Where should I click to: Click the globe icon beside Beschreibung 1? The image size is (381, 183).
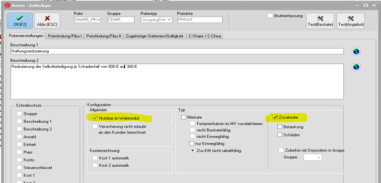356,52
